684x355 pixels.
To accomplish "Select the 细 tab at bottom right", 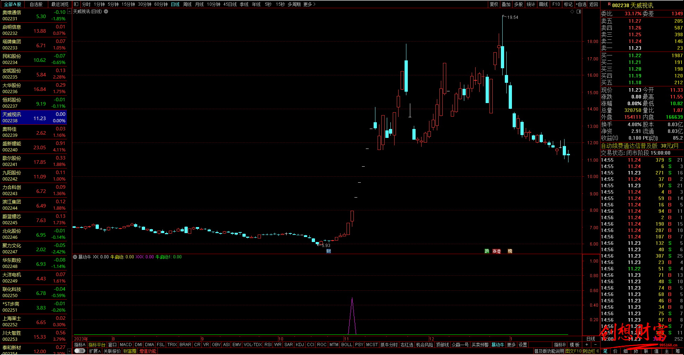I will (x=626, y=351).
